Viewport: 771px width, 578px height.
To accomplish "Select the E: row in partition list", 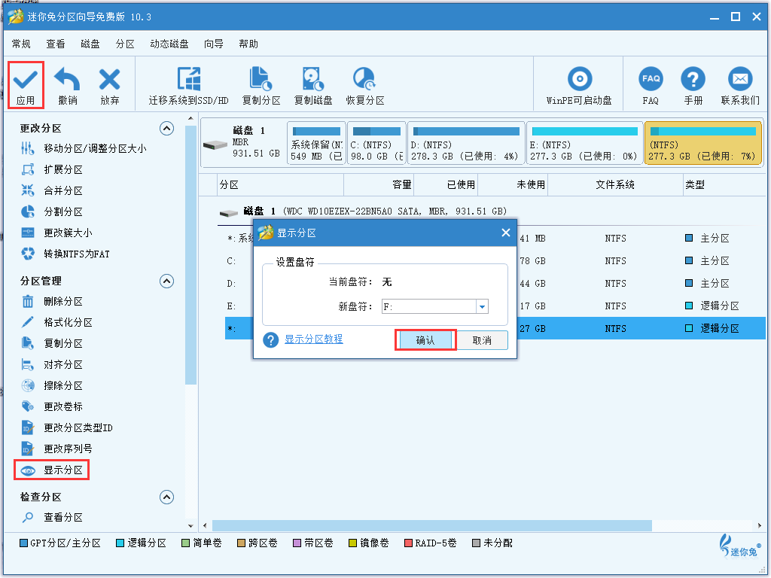I will (x=495, y=306).
